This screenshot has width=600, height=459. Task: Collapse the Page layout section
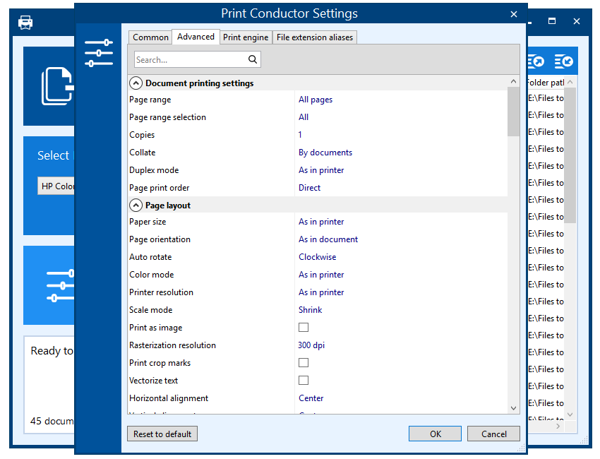tap(136, 205)
